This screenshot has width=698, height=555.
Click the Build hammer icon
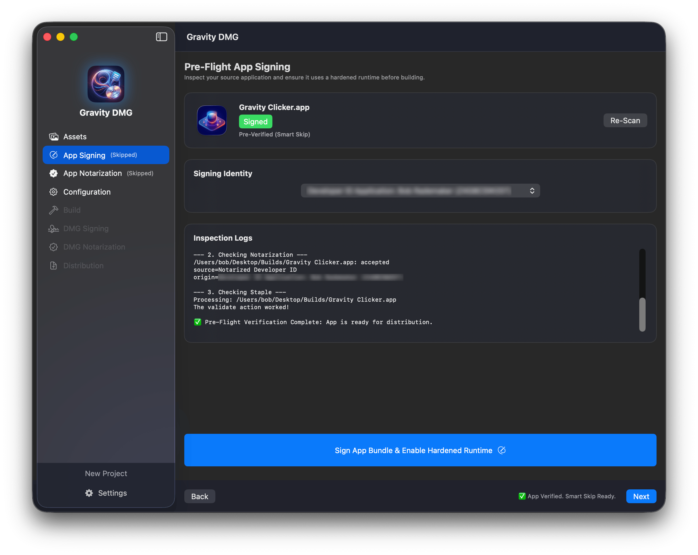click(x=54, y=210)
